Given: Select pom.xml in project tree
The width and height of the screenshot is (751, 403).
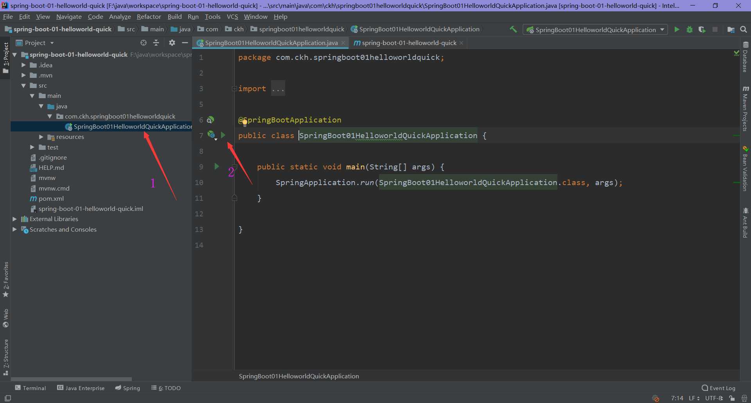Looking at the screenshot, I should 51,198.
